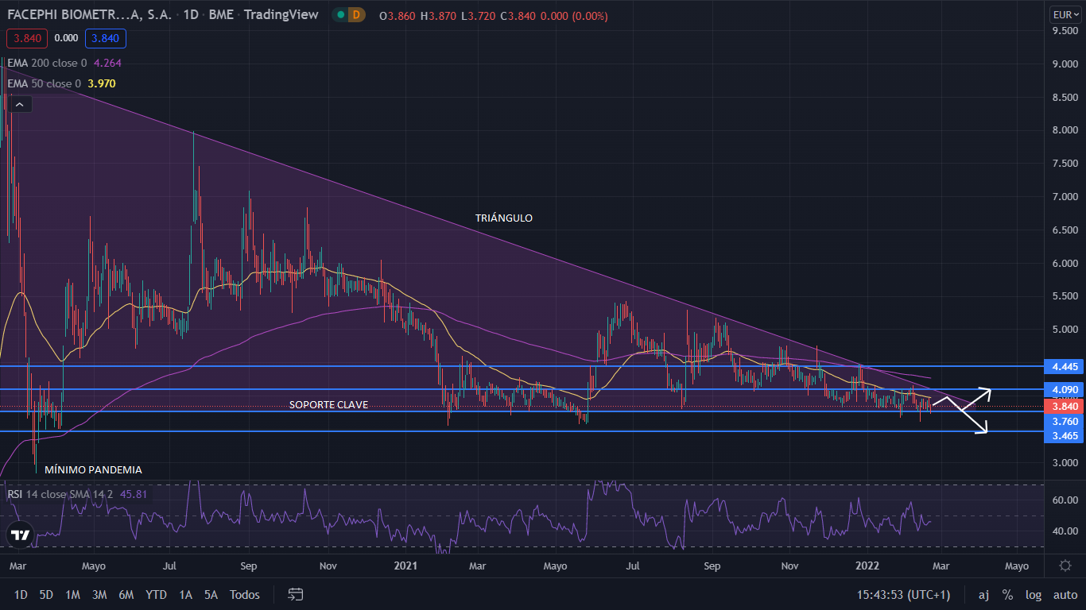Toggle the auto scale option
Image resolution: width=1086 pixels, height=610 pixels.
(x=1065, y=594)
